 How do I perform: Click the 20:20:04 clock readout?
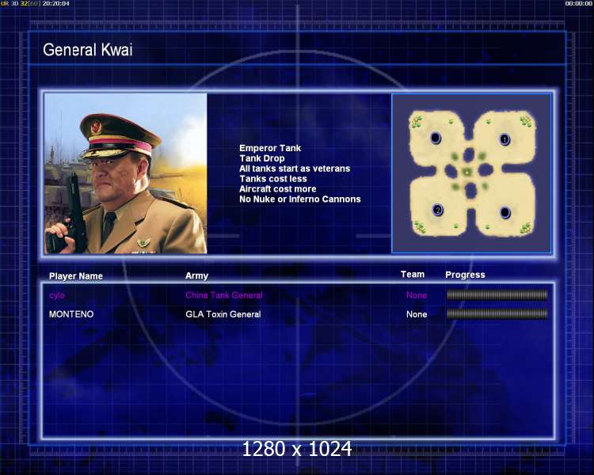[x=55, y=3]
